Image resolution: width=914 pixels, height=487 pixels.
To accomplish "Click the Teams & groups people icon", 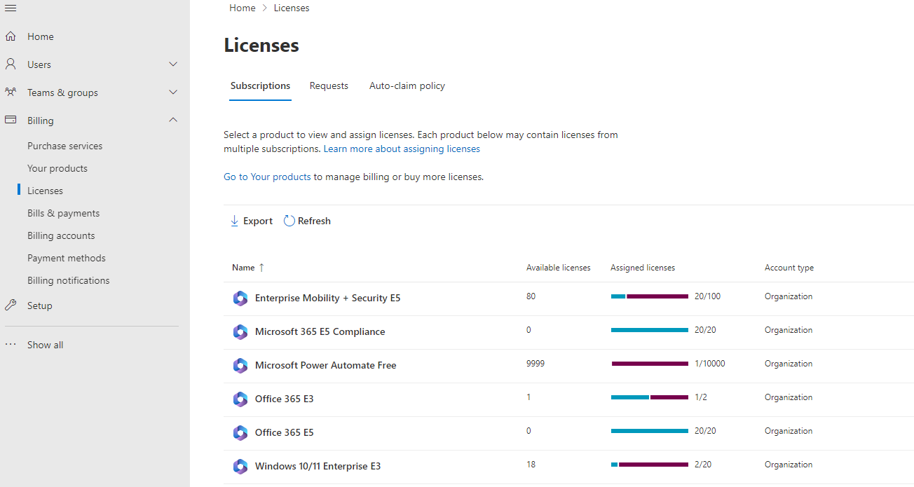I will (11, 92).
